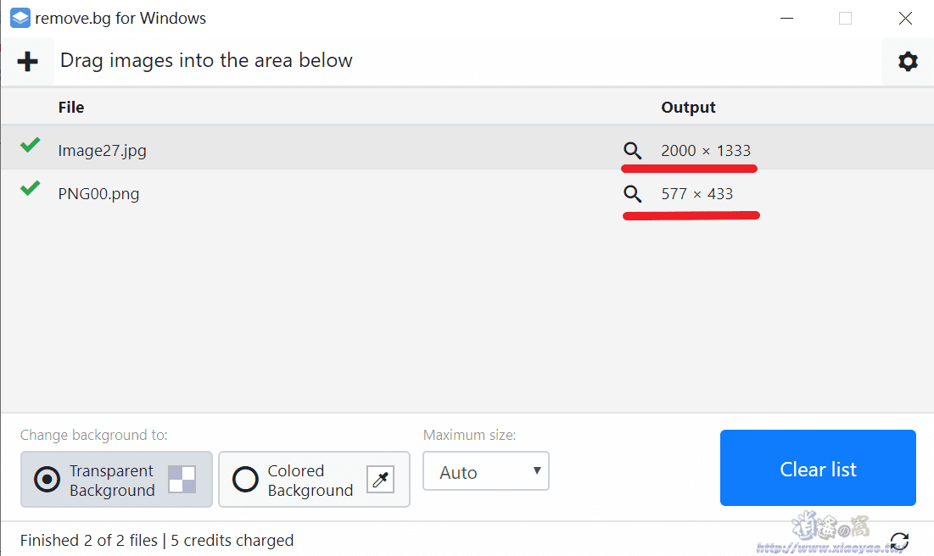Preview Image27.jpg output with magnifier icon
Image resolution: width=934 pixels, height=556 pixels.
point(632,151)
